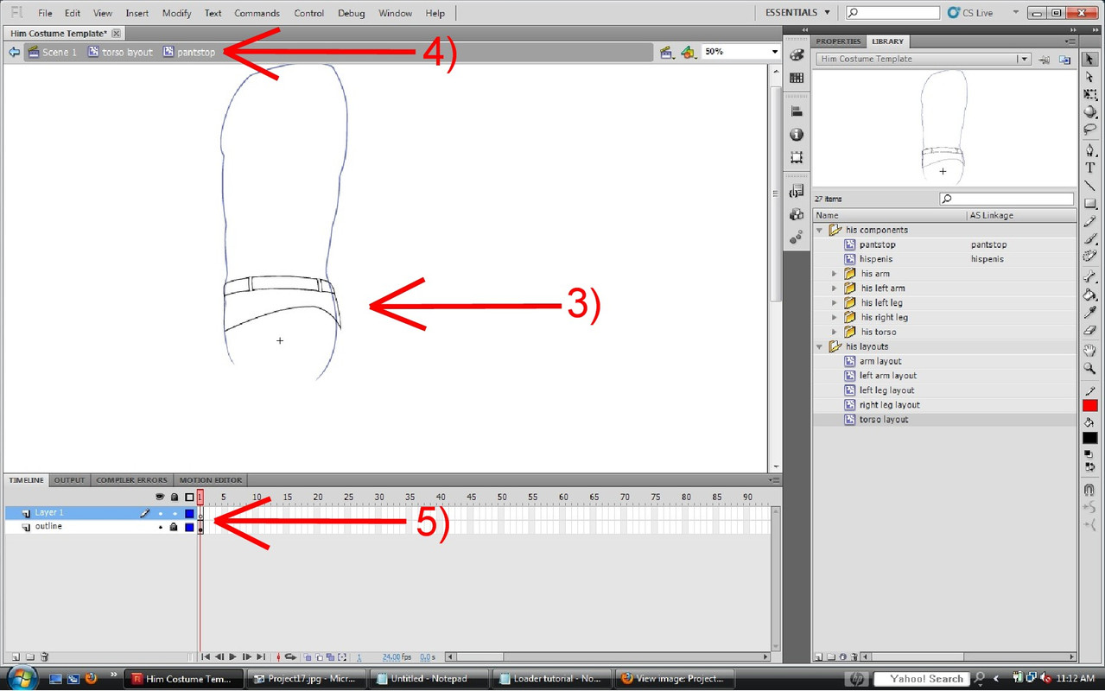This screenshot has width=1105, height=691.
Task: Open the 50% zoom level dropdown
Action: [774, 52]
